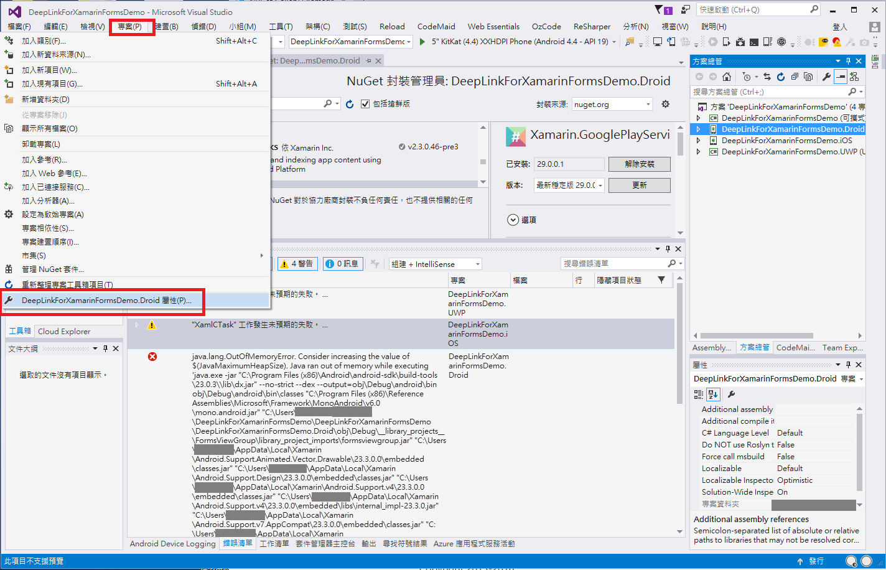Click the Search Error List input field
Image resolution: width=886 pixels, height=570 pixels.
[x=622, y=264]
